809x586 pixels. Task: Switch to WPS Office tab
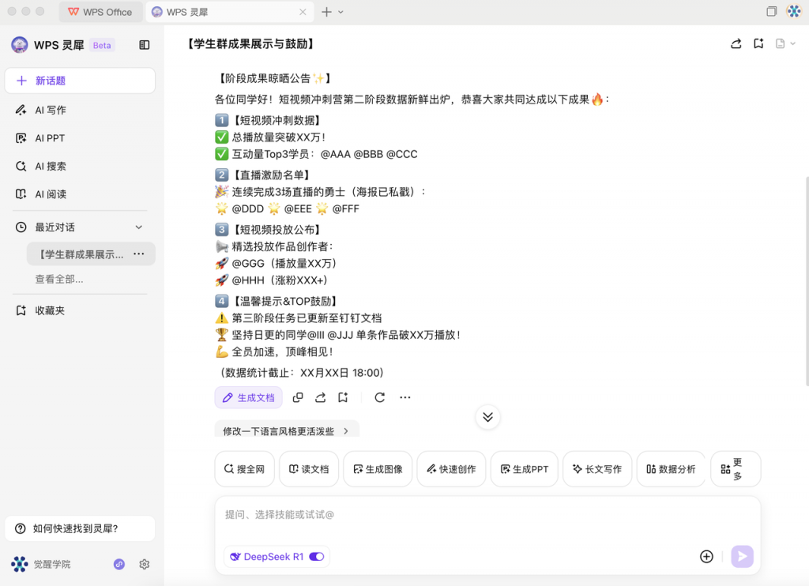(100, 12)
